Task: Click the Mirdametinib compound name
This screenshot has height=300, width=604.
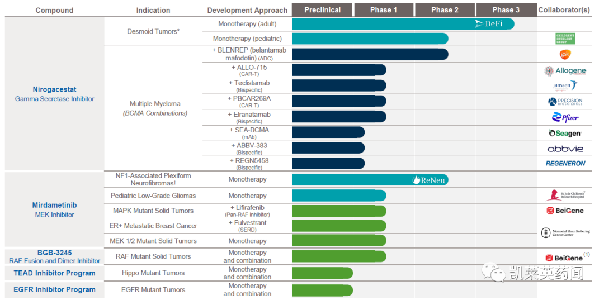Action: (x=54, y=206)
